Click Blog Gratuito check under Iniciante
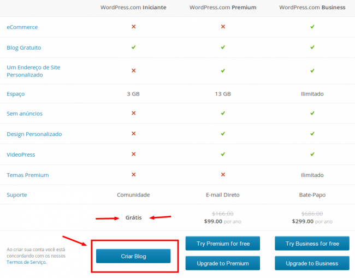This screenshot has height=278, width=355. (134, 47)
